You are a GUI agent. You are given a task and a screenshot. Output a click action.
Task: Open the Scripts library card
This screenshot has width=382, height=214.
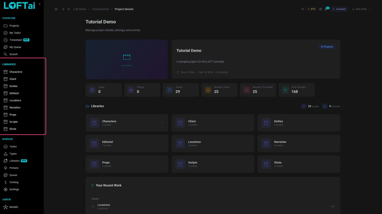[x=213, y=164]
